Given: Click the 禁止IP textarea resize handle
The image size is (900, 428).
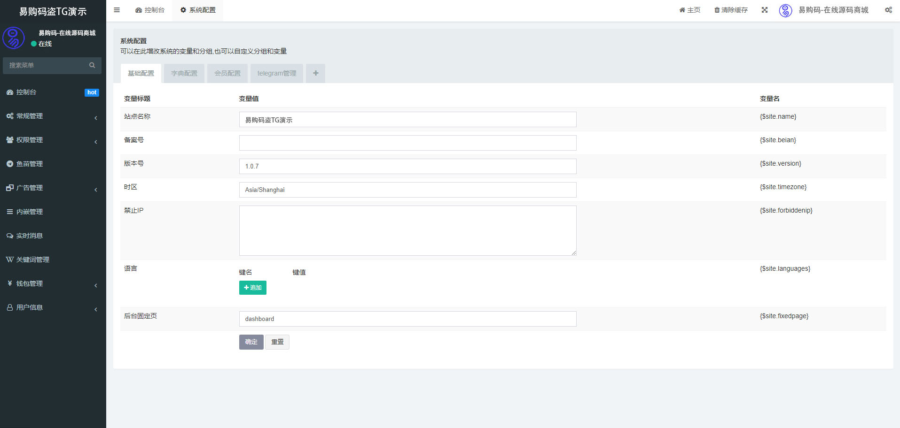Looking at the screenshot, I should [573, 252].
